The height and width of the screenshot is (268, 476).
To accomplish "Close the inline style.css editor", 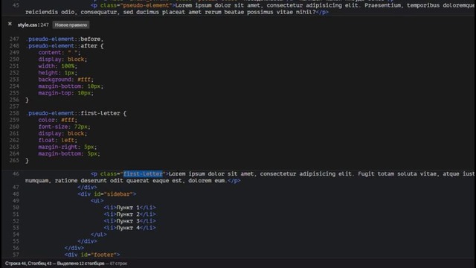I will click(x=10, y=24).
